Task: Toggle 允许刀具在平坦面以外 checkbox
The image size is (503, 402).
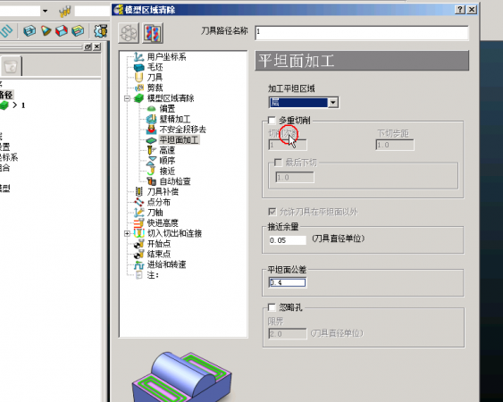Action: tap(272, 212)
